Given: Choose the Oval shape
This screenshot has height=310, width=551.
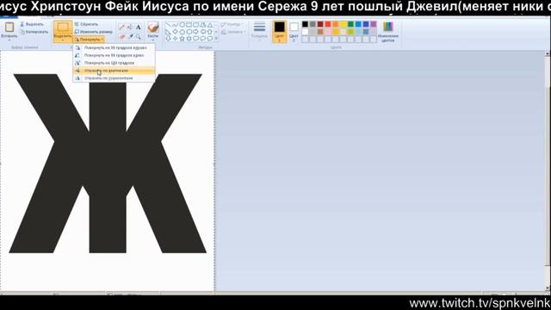Looking at the screenshot, I should [182, 25].
